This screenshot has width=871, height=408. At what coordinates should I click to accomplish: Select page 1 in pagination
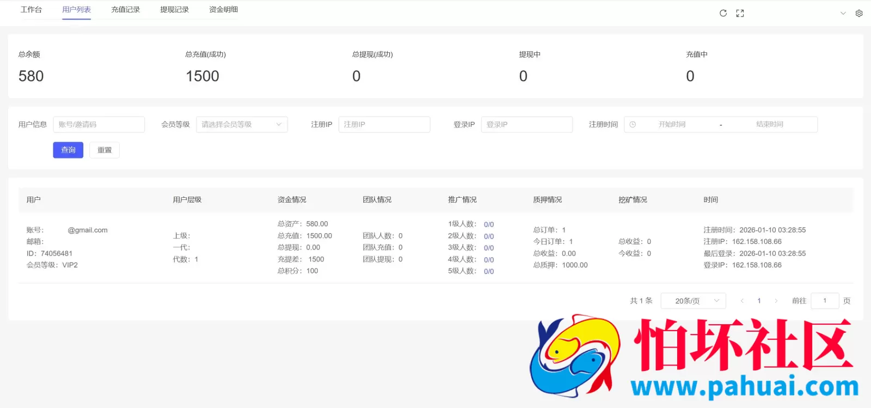[759, 301]
